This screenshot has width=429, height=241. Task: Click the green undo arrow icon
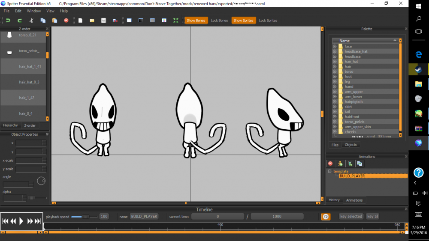click(8, 21)
